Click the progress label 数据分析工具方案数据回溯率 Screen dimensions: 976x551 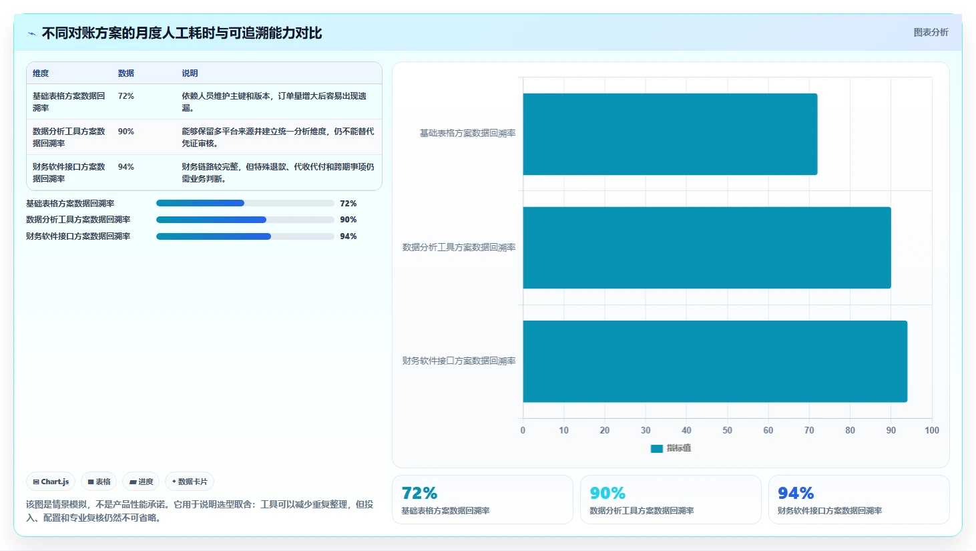78,220
